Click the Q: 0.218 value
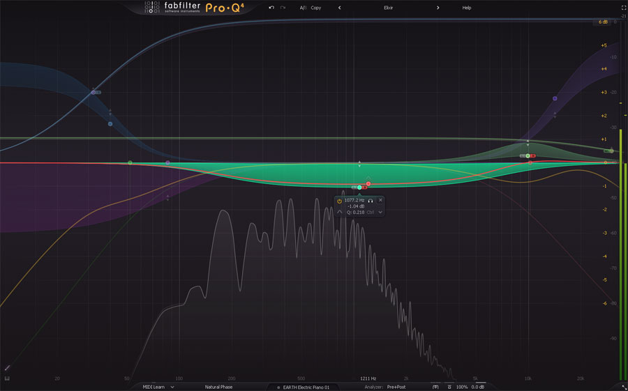Screen dimensions: 628x391 (x=356, y=212)
